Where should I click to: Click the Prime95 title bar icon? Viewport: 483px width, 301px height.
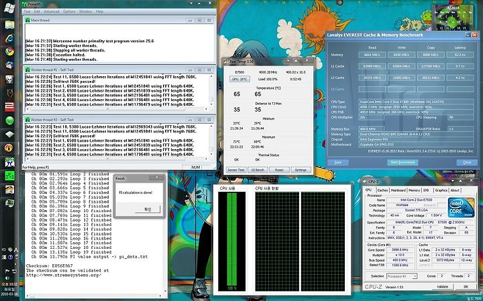pyautogui.click(x=23, y=4)
